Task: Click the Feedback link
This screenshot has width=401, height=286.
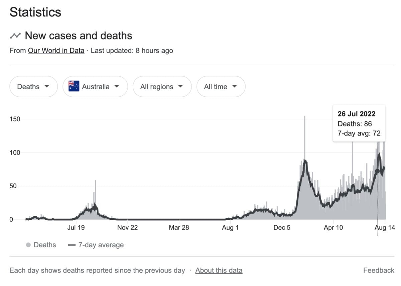Action: [379, 270]
